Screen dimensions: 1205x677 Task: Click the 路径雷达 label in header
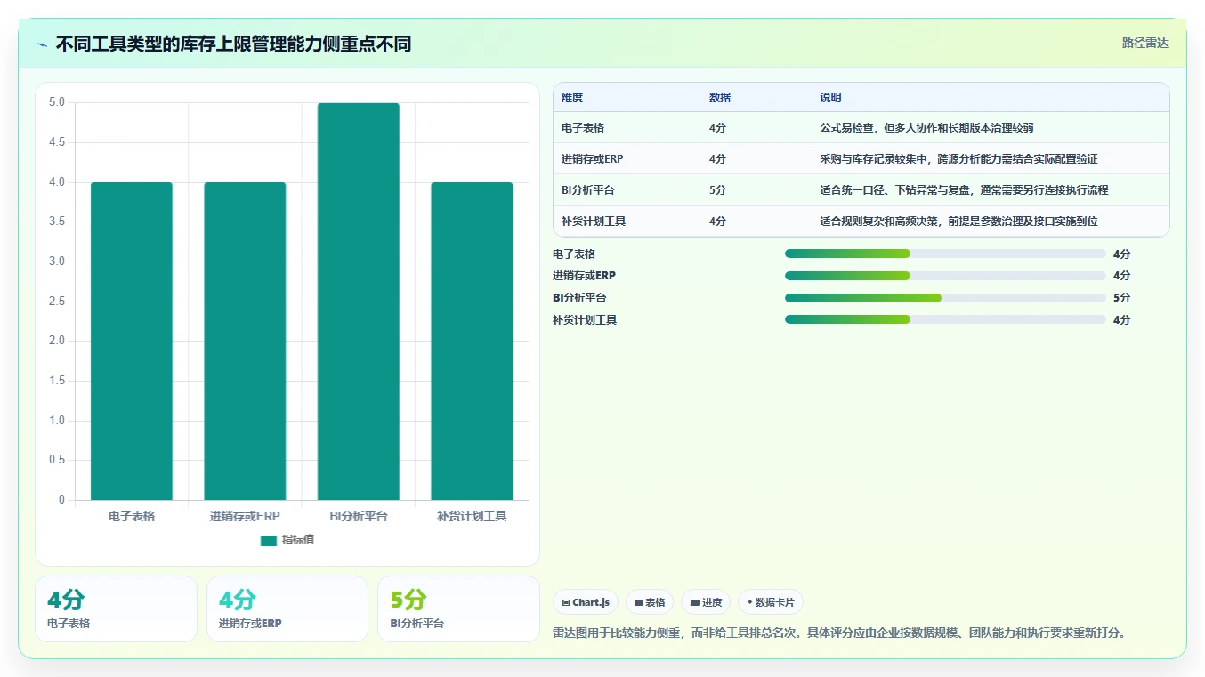[x=1144, y=43]
